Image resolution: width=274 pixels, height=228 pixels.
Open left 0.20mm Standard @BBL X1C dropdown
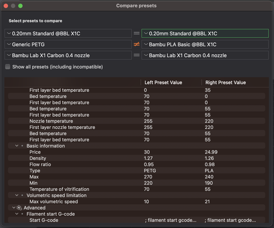[x=68, y=34]
